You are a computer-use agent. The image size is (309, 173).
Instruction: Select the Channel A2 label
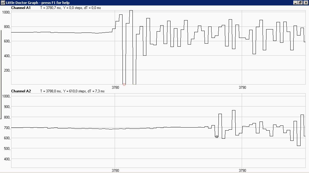click(x=21, y=91)
